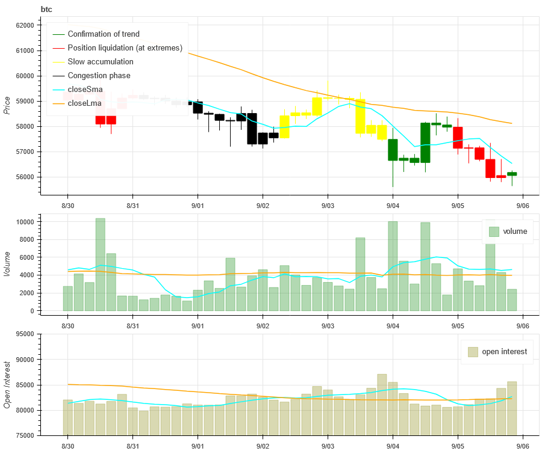Click the 'volume' legend label
The width and height of the screenshot is (542, 451).
[x=515, y=232]
